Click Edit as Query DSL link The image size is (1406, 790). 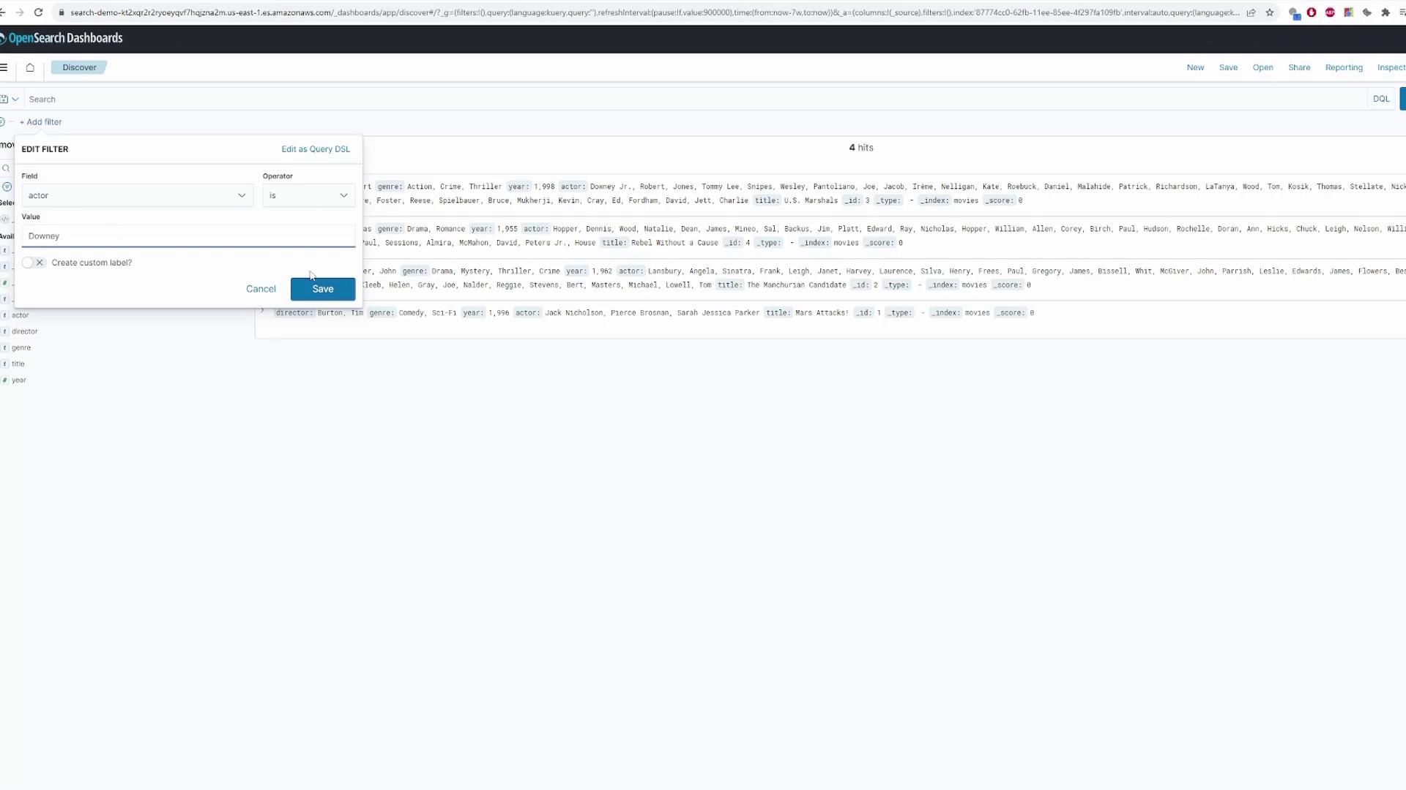[316, 149]
